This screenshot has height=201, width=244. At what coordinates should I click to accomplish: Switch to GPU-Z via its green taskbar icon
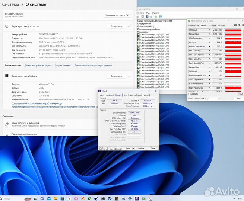(144, 198)
